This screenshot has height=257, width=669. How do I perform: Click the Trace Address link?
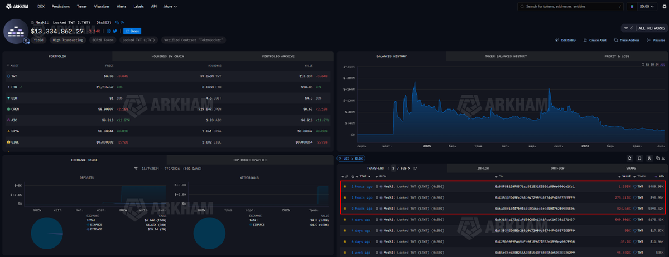click(627, 40)
